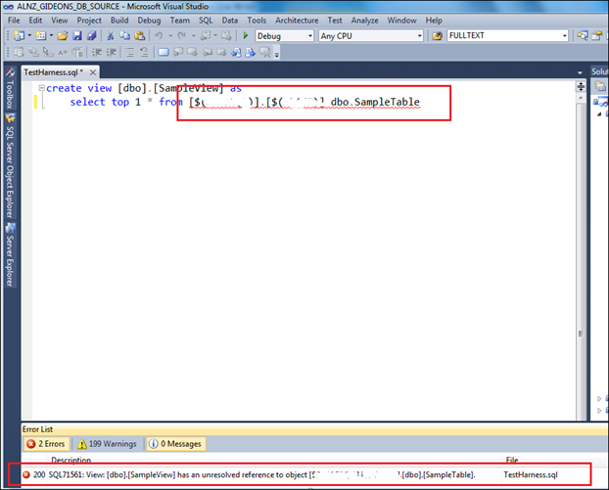
Task: Open the Architecture menu
Action: point(297,20)
